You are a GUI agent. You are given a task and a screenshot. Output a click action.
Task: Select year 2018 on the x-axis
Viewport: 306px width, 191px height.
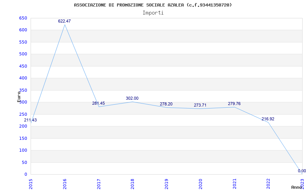click(x=132, y=183)
